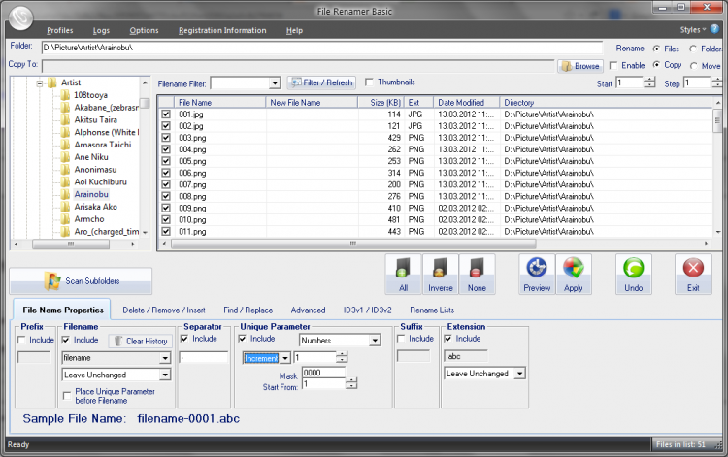Click the Folder path input field
Screen dimensions: 728x457
[x=320, y=47]
